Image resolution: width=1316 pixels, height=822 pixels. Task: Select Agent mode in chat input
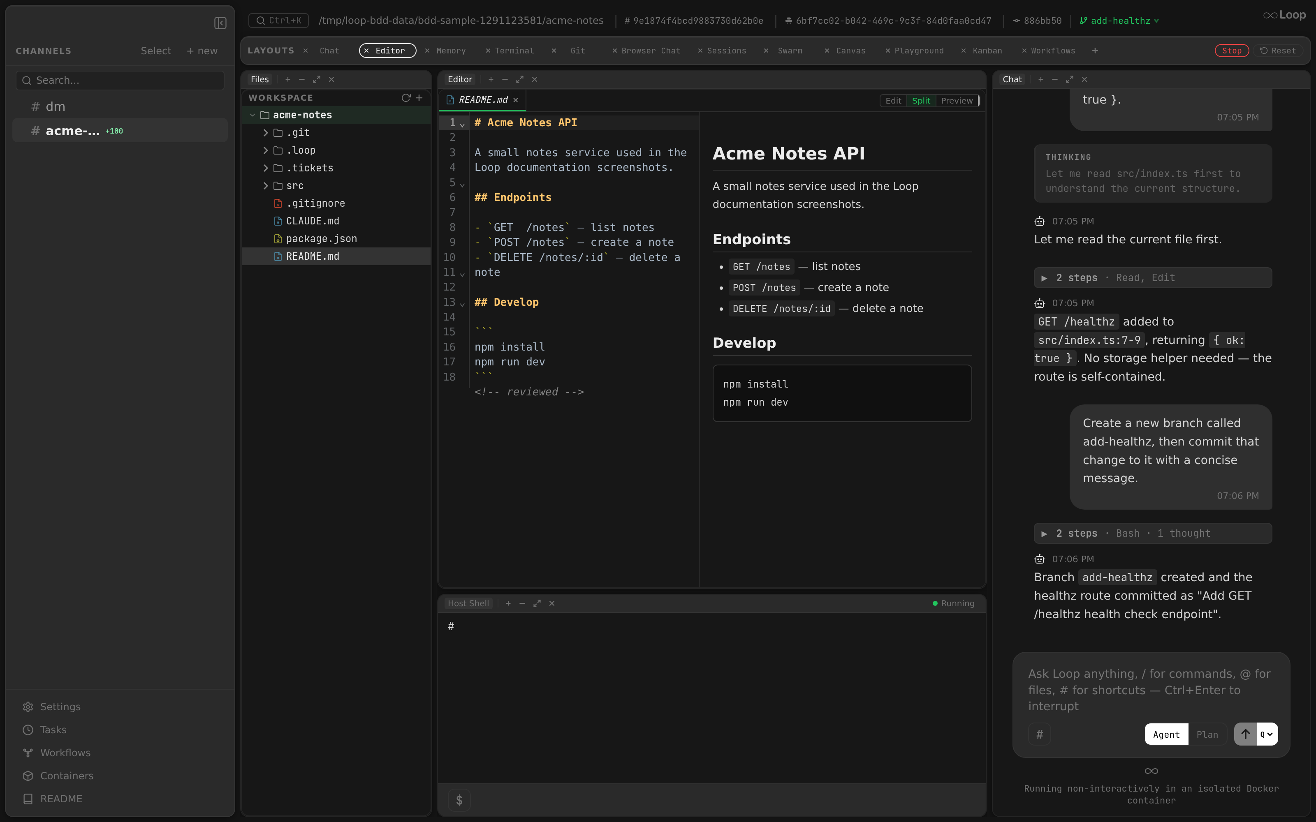[1166, 734]
